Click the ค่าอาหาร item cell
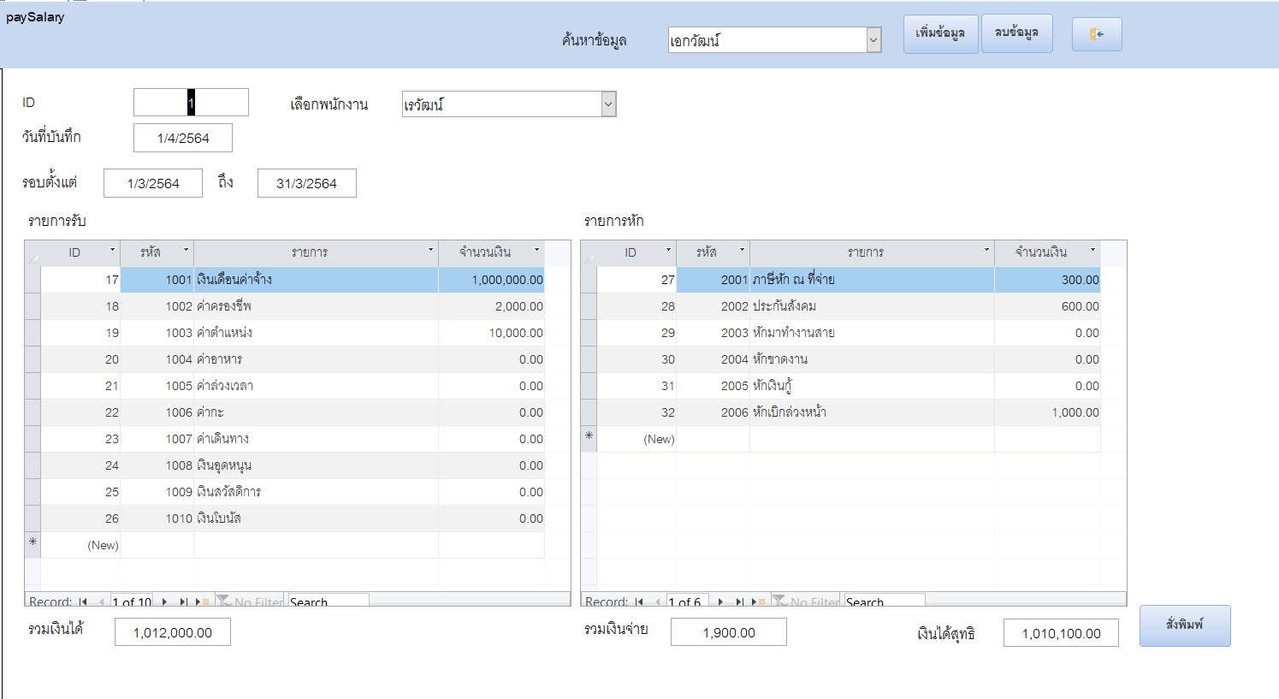1279x699 pixels. point(316,359)
